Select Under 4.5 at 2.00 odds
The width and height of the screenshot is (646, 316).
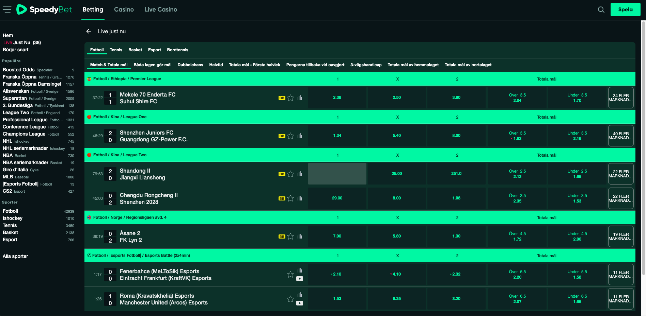(577, 236)
